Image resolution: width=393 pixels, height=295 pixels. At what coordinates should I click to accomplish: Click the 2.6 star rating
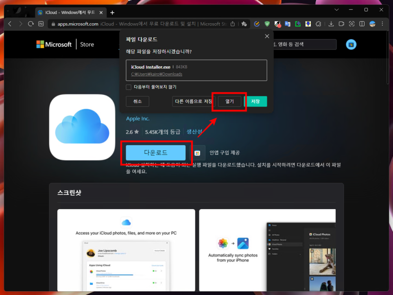132,132
